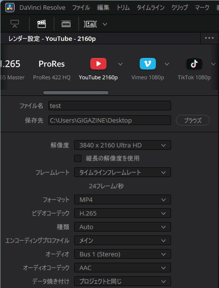The width and height of the screenshot is (219, 288).
Task: Click the image viewer mode icon
Action: click(91, 24)
